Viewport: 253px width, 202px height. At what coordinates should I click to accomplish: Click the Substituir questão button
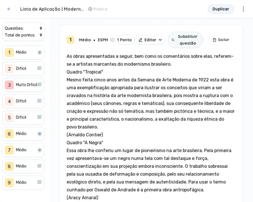186,40
